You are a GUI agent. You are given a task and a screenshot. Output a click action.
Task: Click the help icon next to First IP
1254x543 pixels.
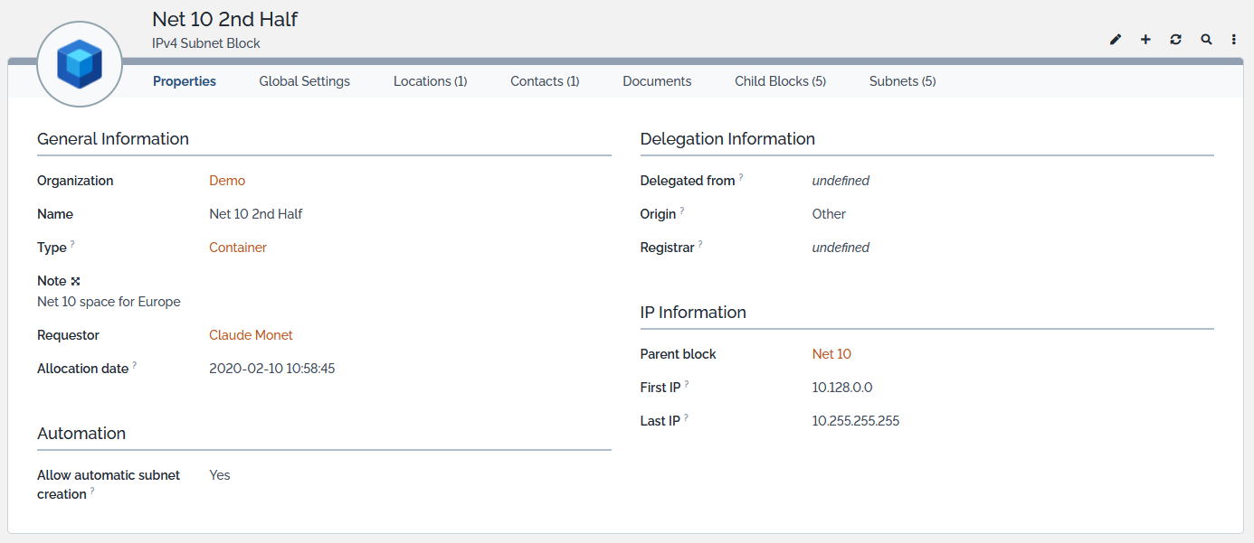[687, 385]
